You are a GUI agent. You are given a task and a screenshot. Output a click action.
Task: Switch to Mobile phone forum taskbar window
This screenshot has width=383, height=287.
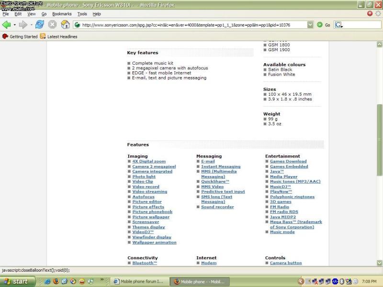[x=139, y=281]
